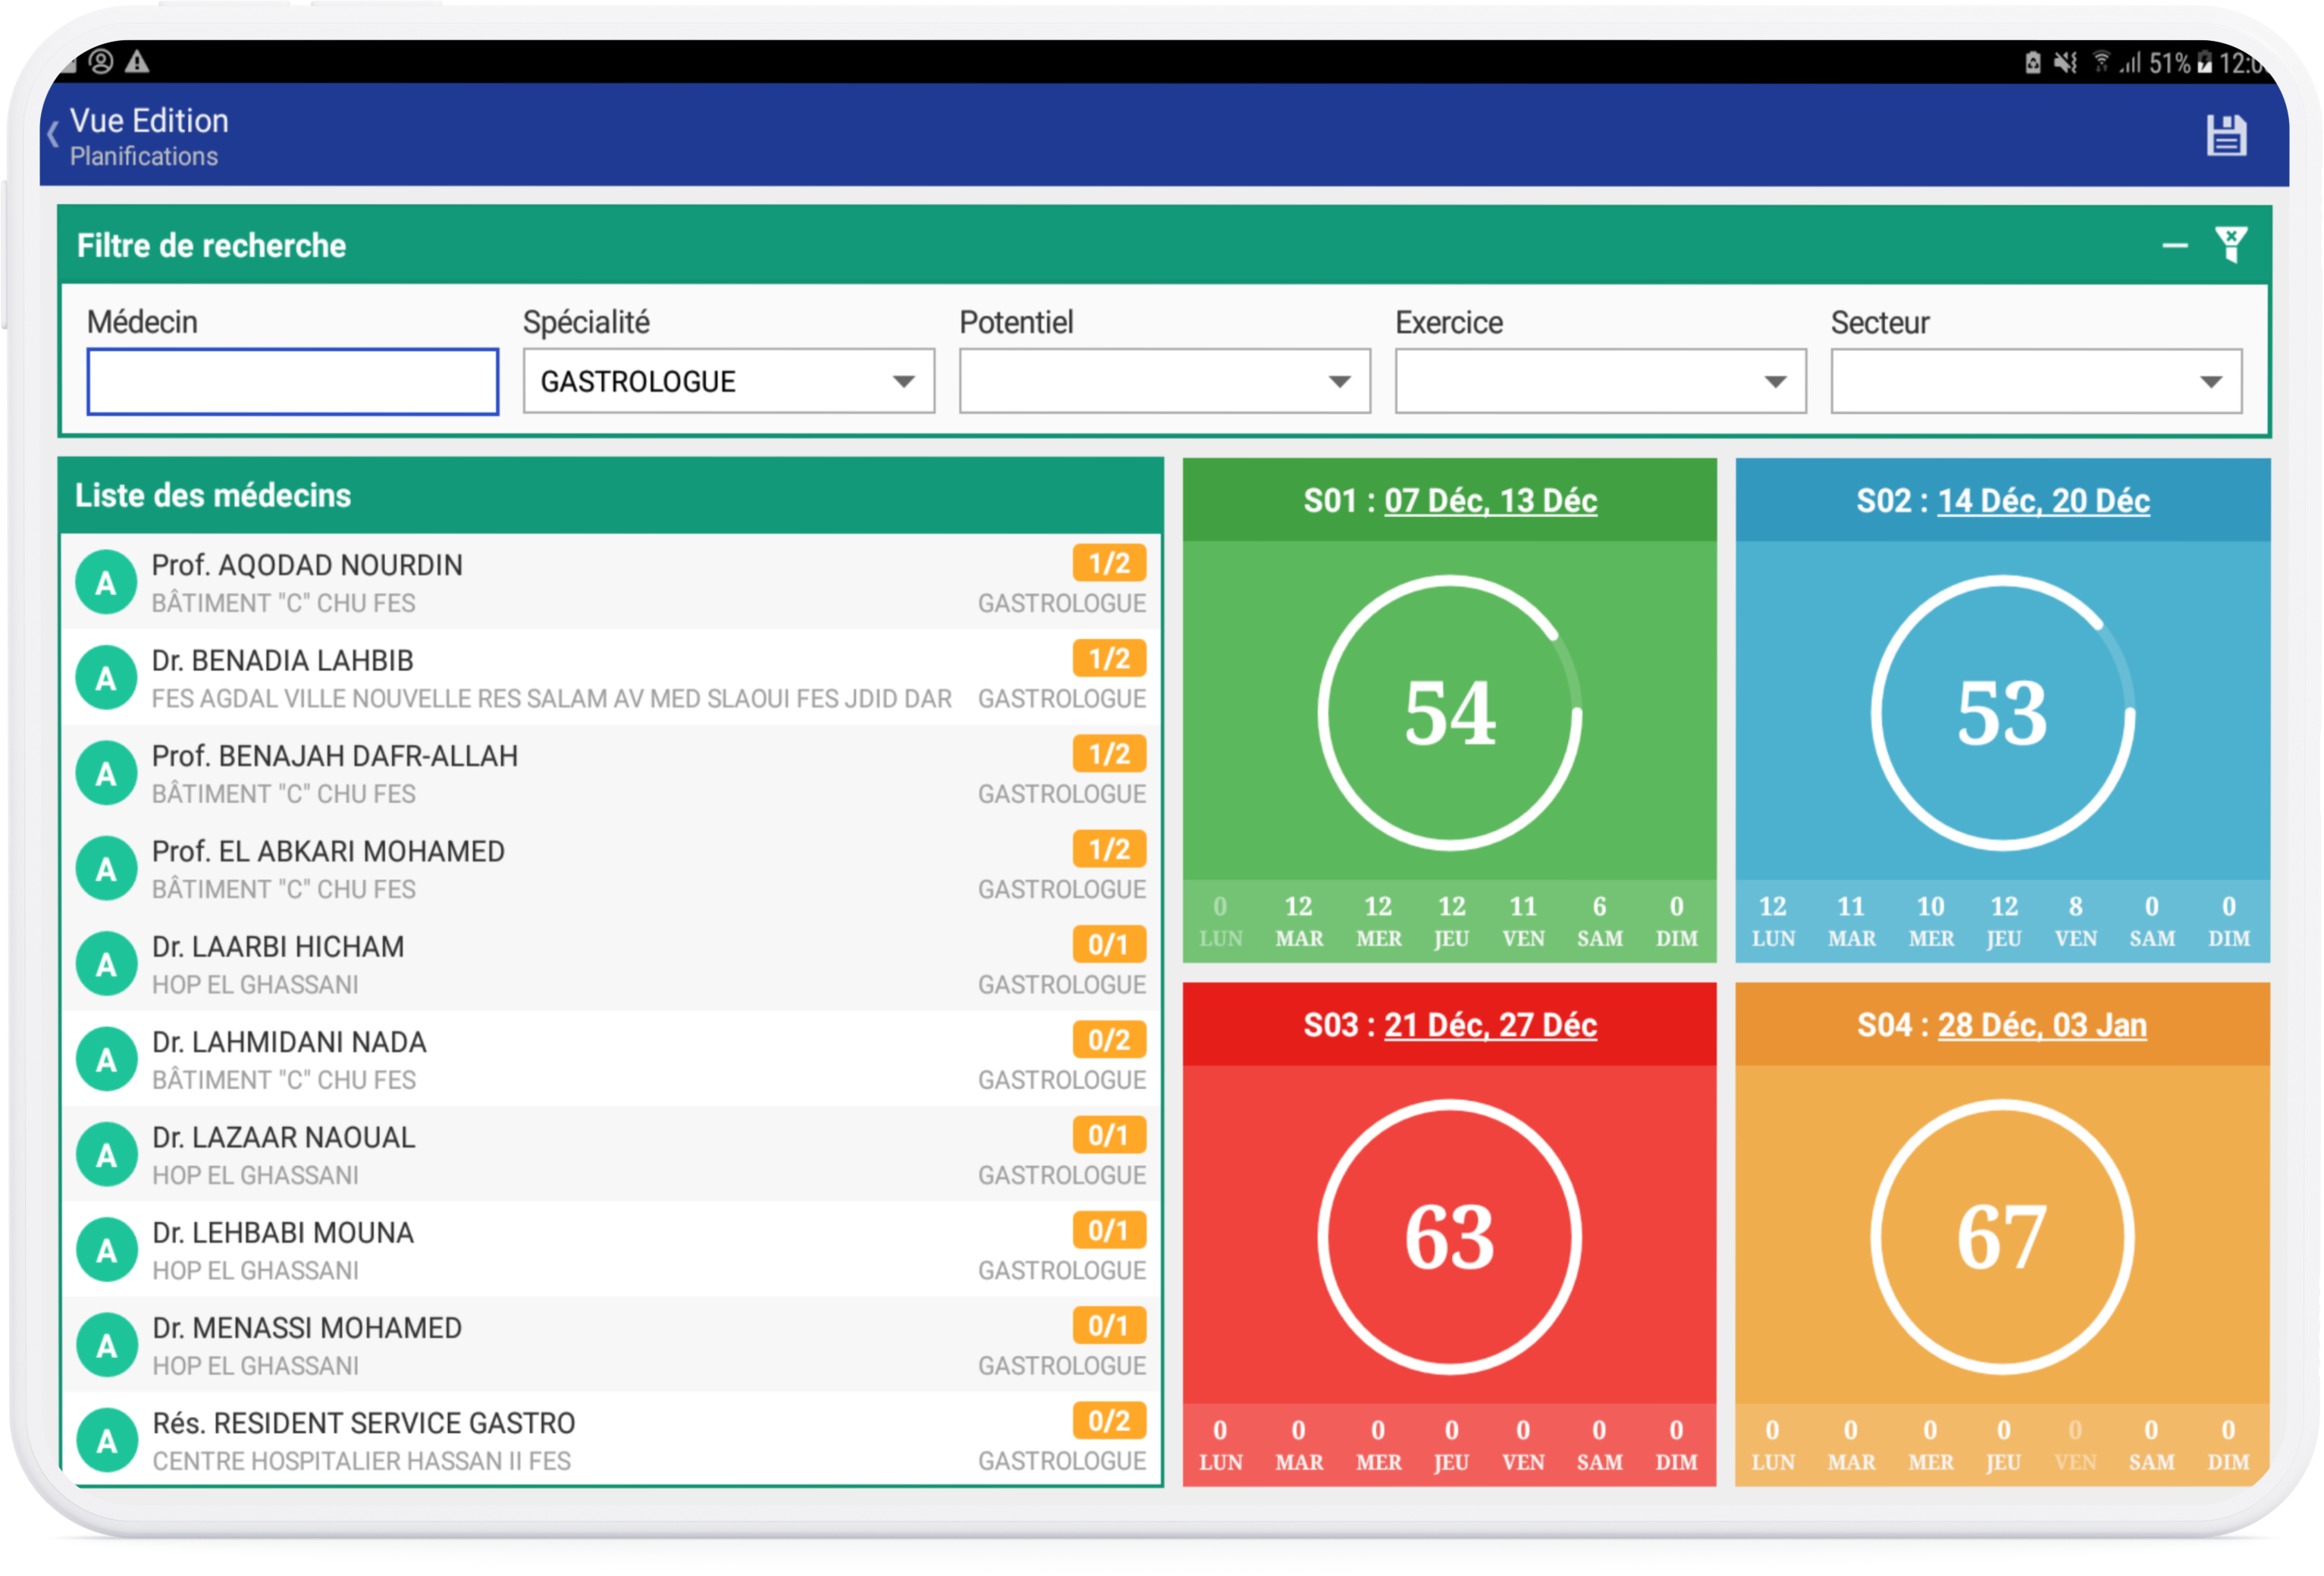The height and width of the screenshot is (1576, 2324).
Task: Open week link 14 Déc, 20 Déc
Action: [2043, 500]
